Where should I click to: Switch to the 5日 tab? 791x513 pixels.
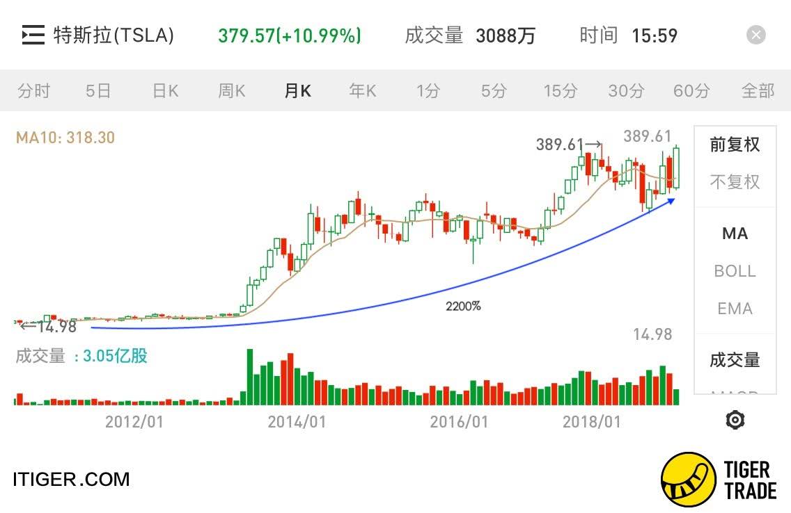pos(98,90)
